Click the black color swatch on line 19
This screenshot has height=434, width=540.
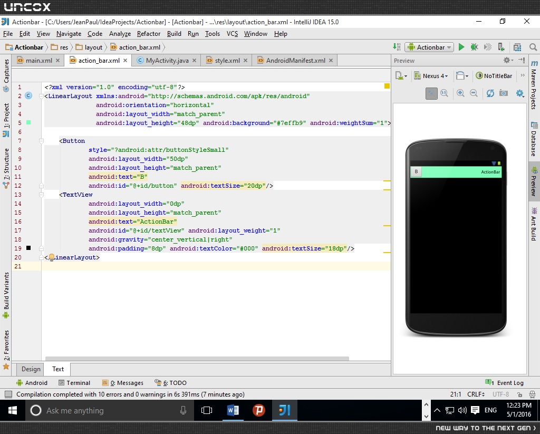click(28, 248)
